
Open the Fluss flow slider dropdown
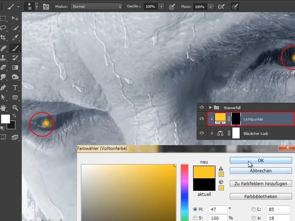(x=211, y=7)
